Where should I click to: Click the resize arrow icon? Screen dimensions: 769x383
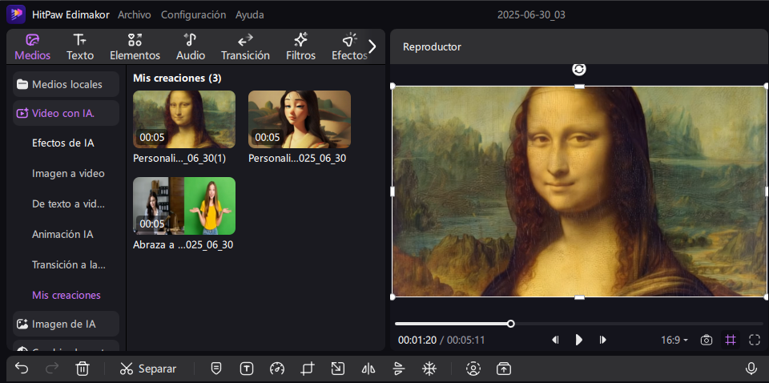pos(338,369)
